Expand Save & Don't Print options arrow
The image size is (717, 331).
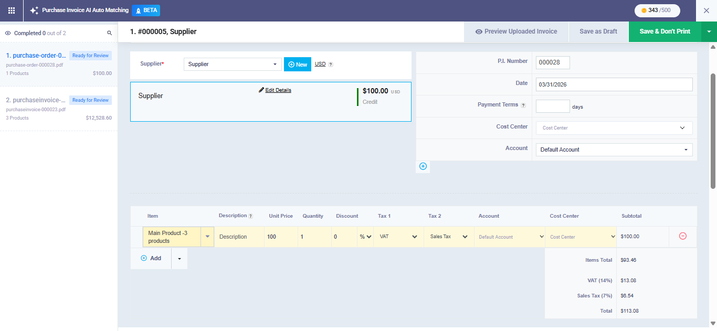(x=709, y=31)
